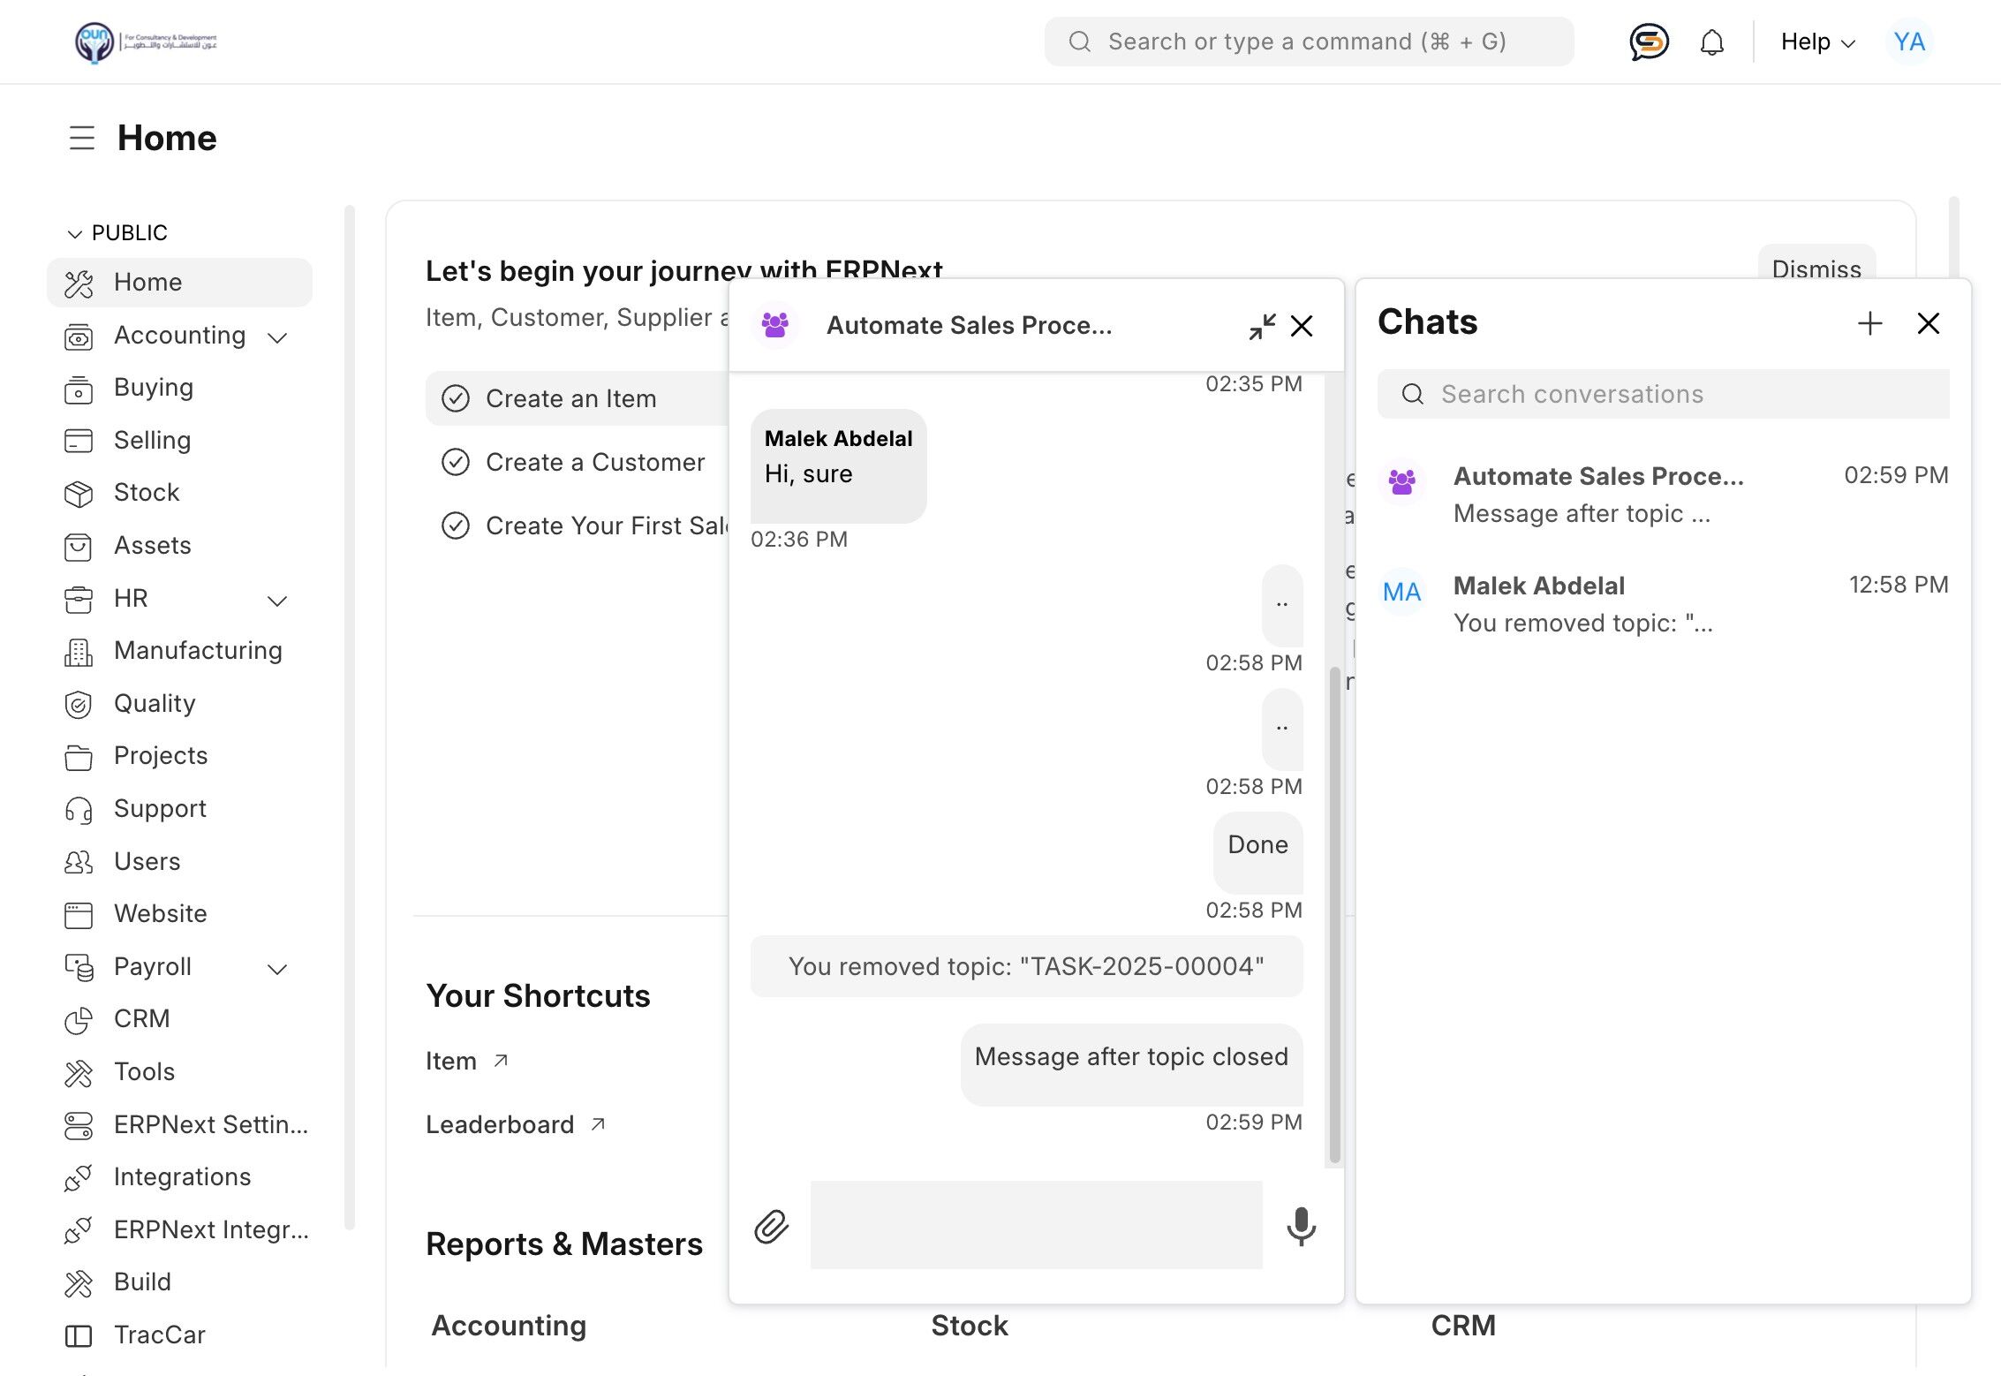
Task: Expand the Accounting sidebar section
Action: point(277,336)
